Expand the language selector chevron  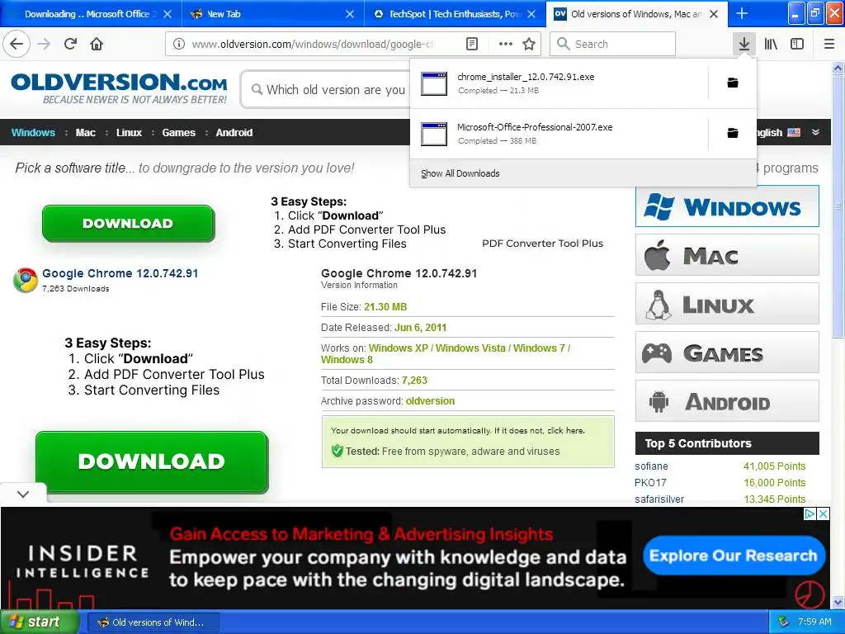click(x=815, y=132)
